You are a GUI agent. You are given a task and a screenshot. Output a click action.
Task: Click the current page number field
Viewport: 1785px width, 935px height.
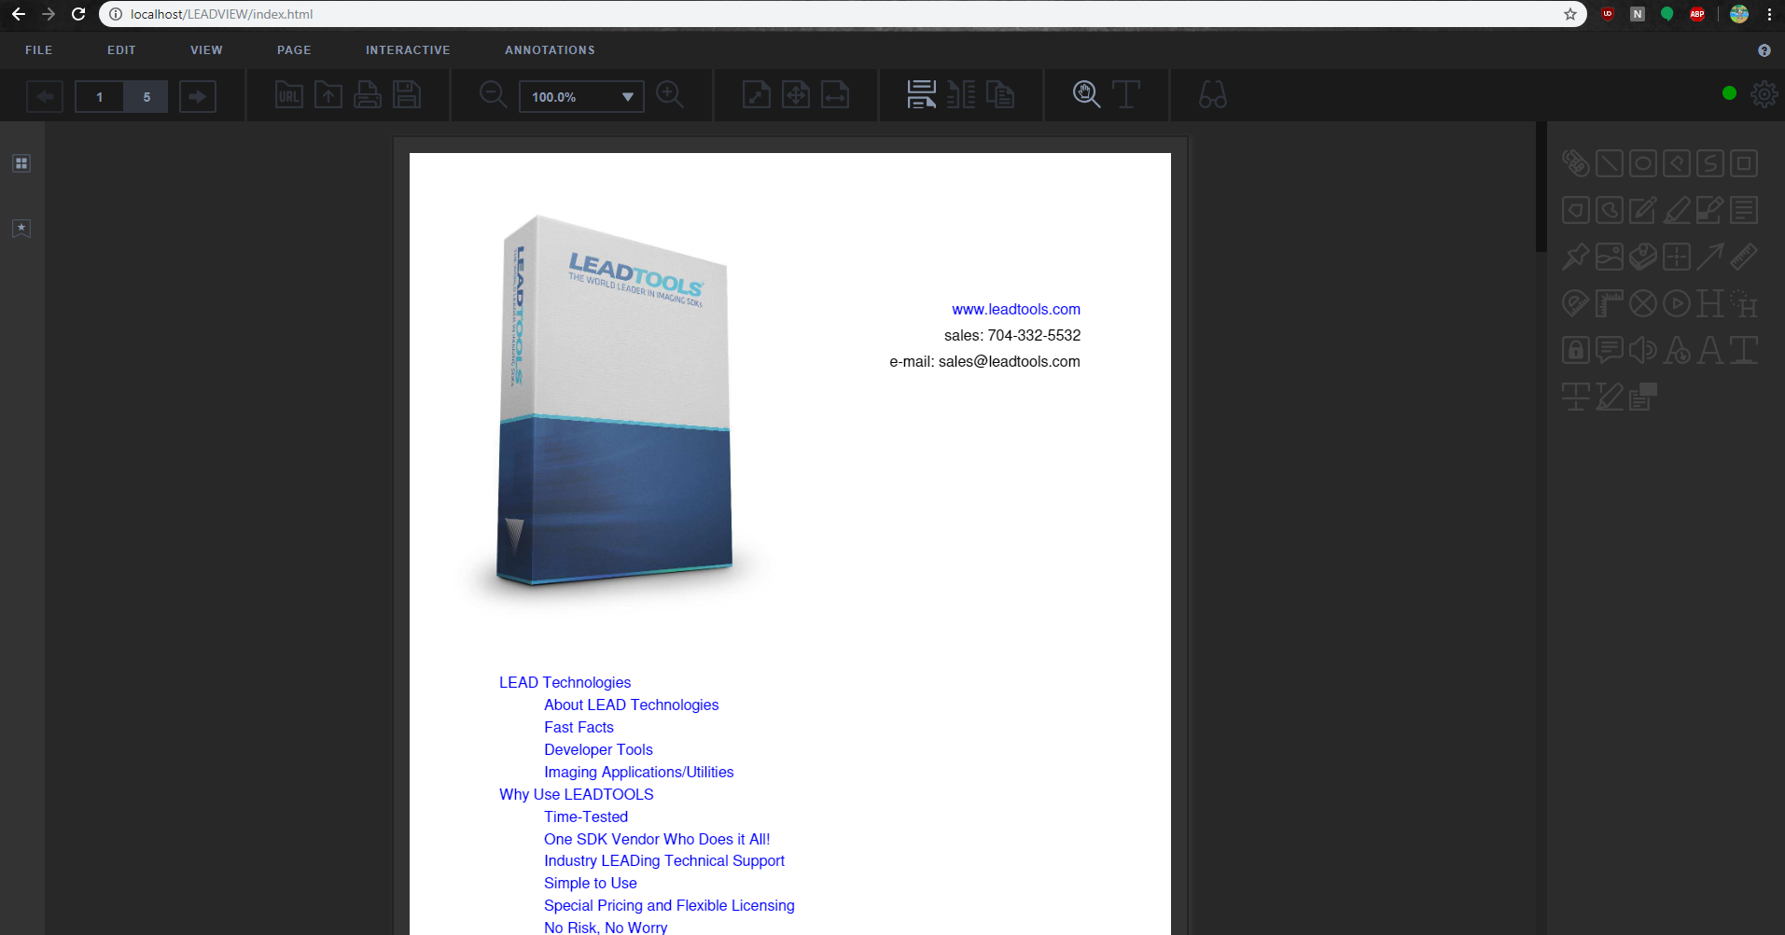[x=100, y=97]
